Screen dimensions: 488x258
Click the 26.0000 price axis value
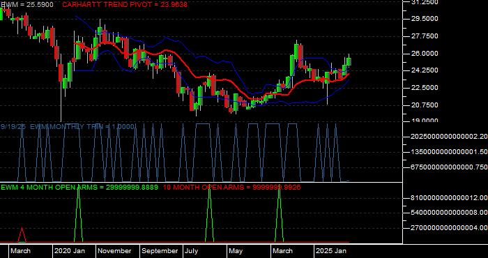pos(425,54)
